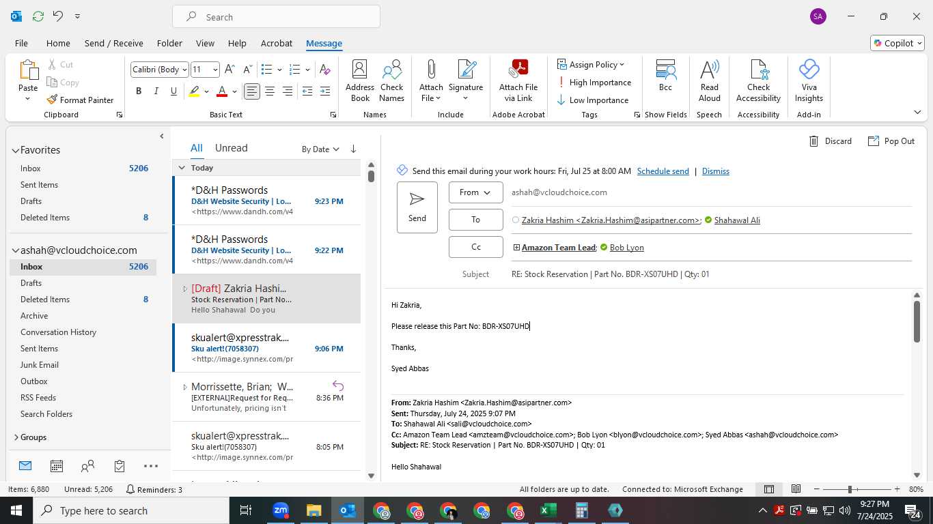Viewport: 933px width, 524px height.
Task: Select the Format Painter tool
Action: [x=80, y=100]
